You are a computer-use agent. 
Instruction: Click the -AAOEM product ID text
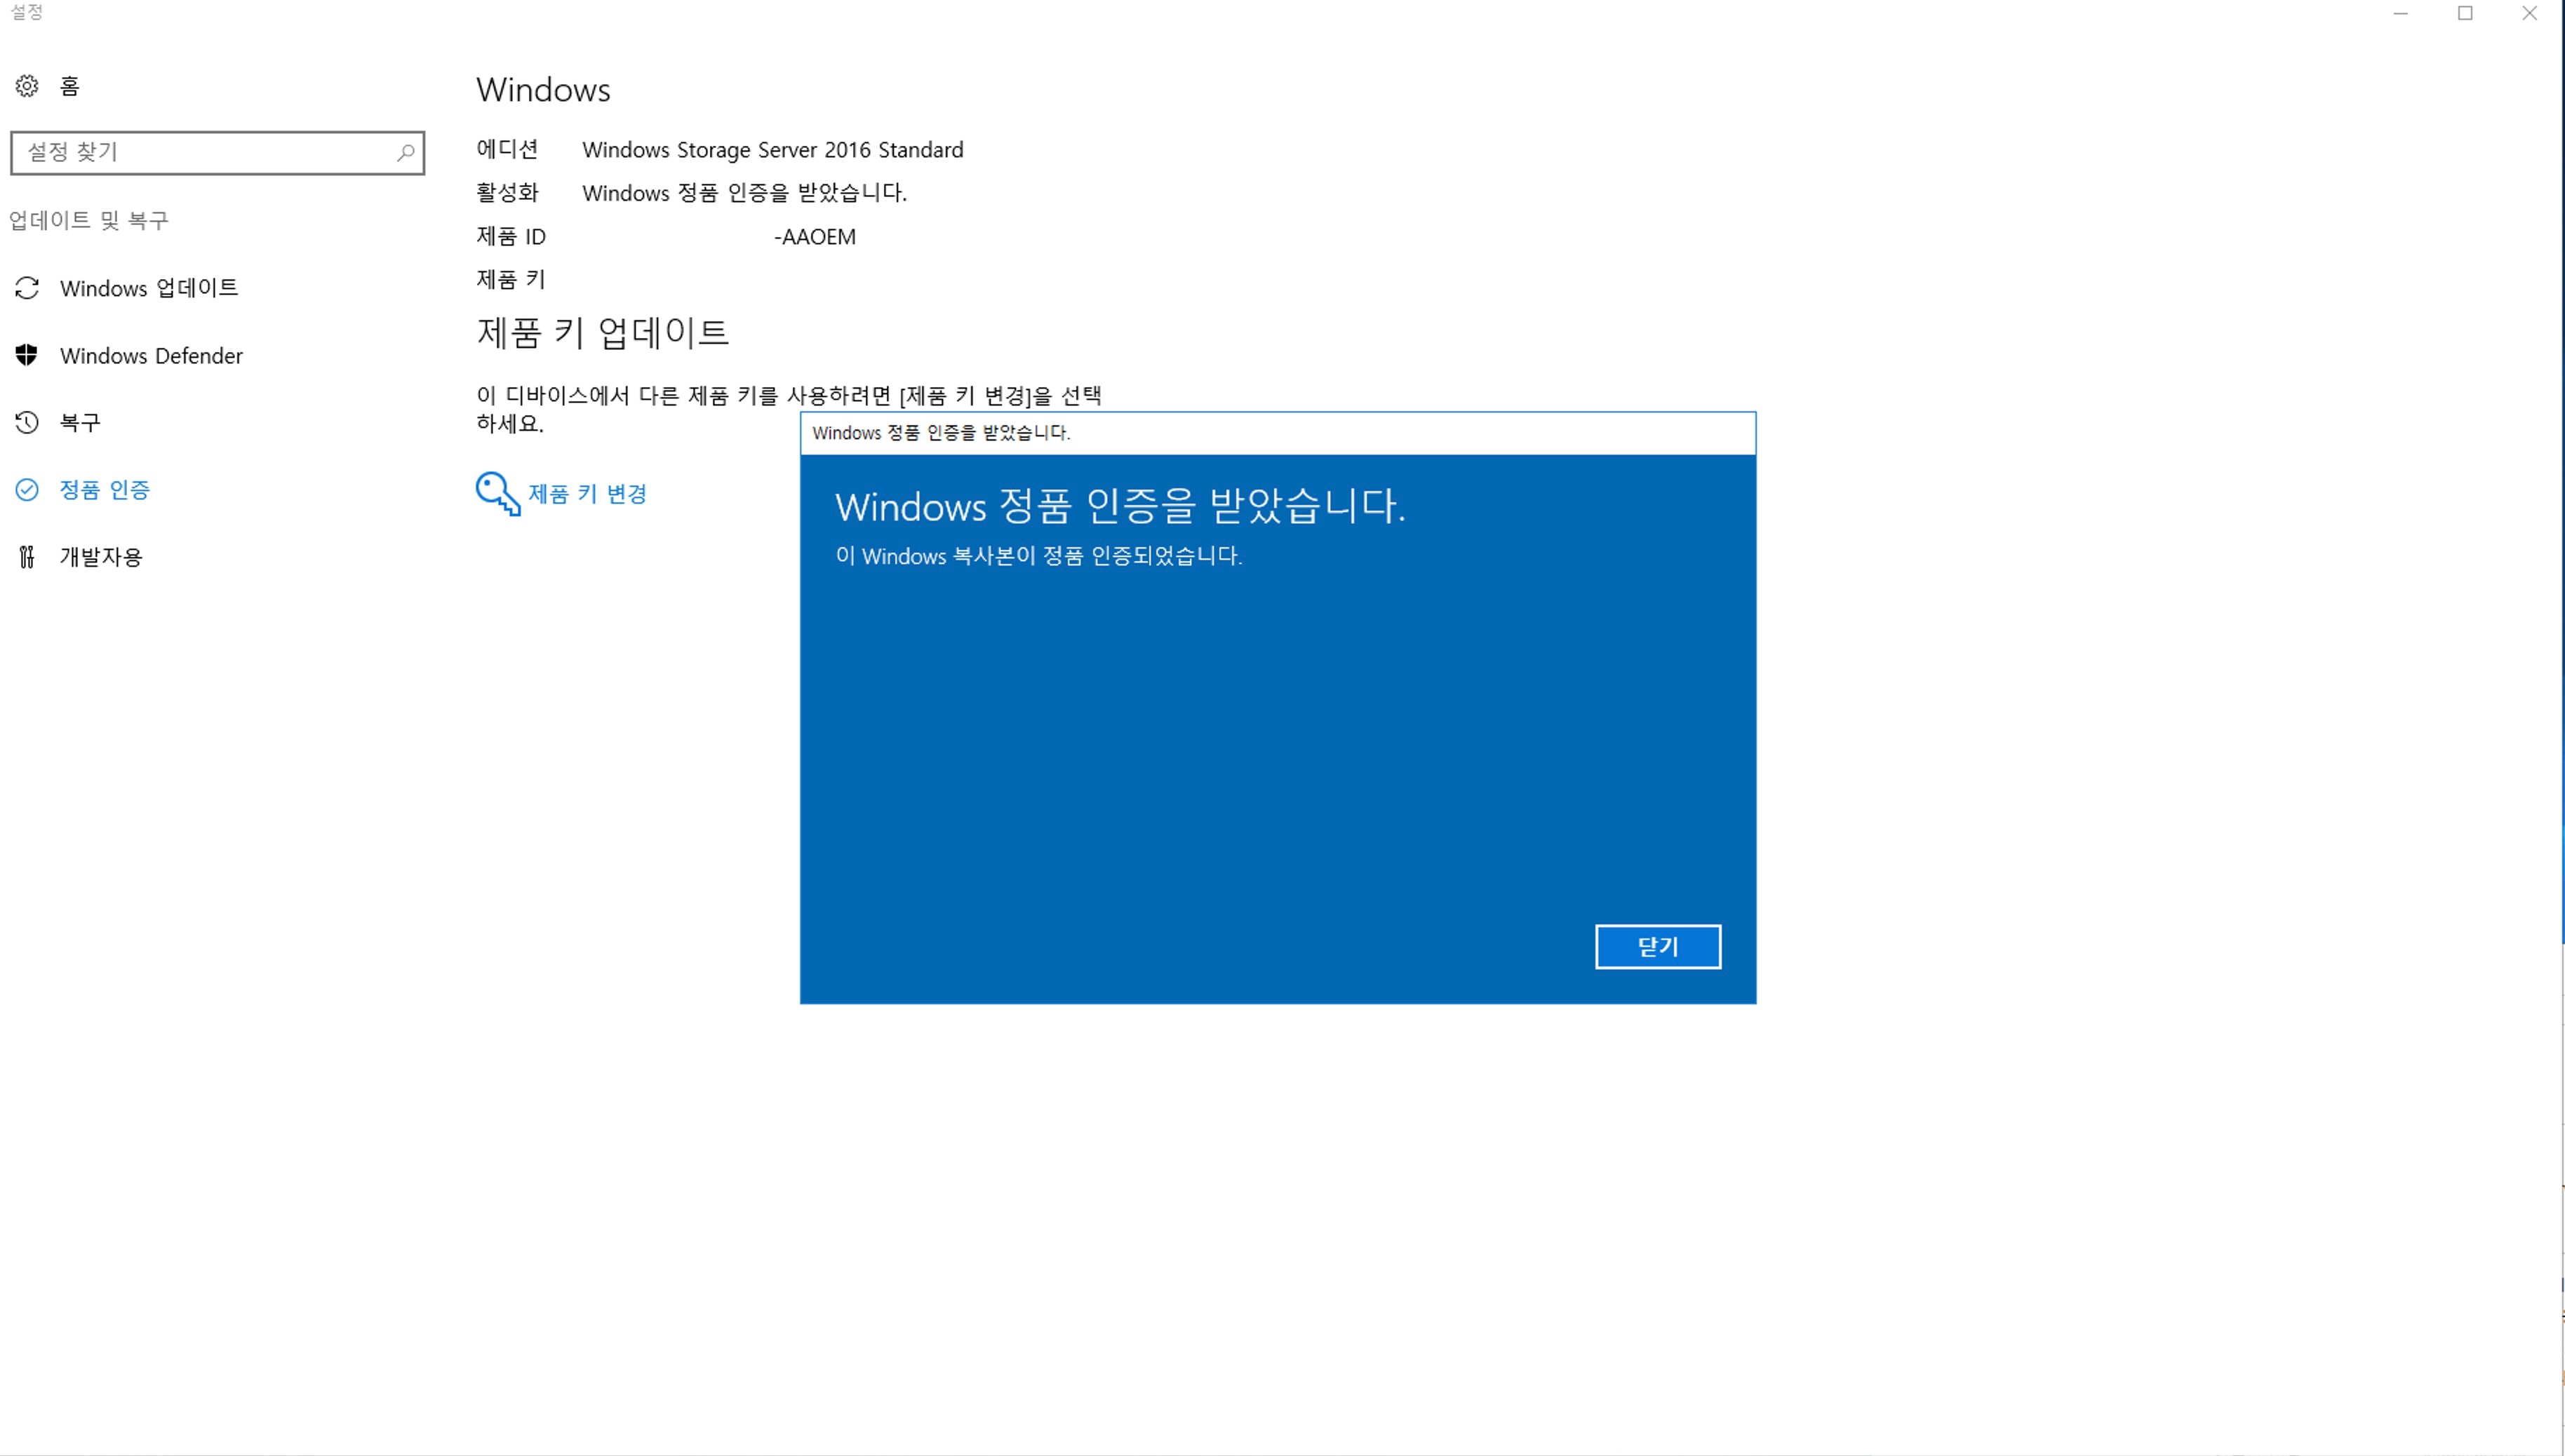[815, 237]
